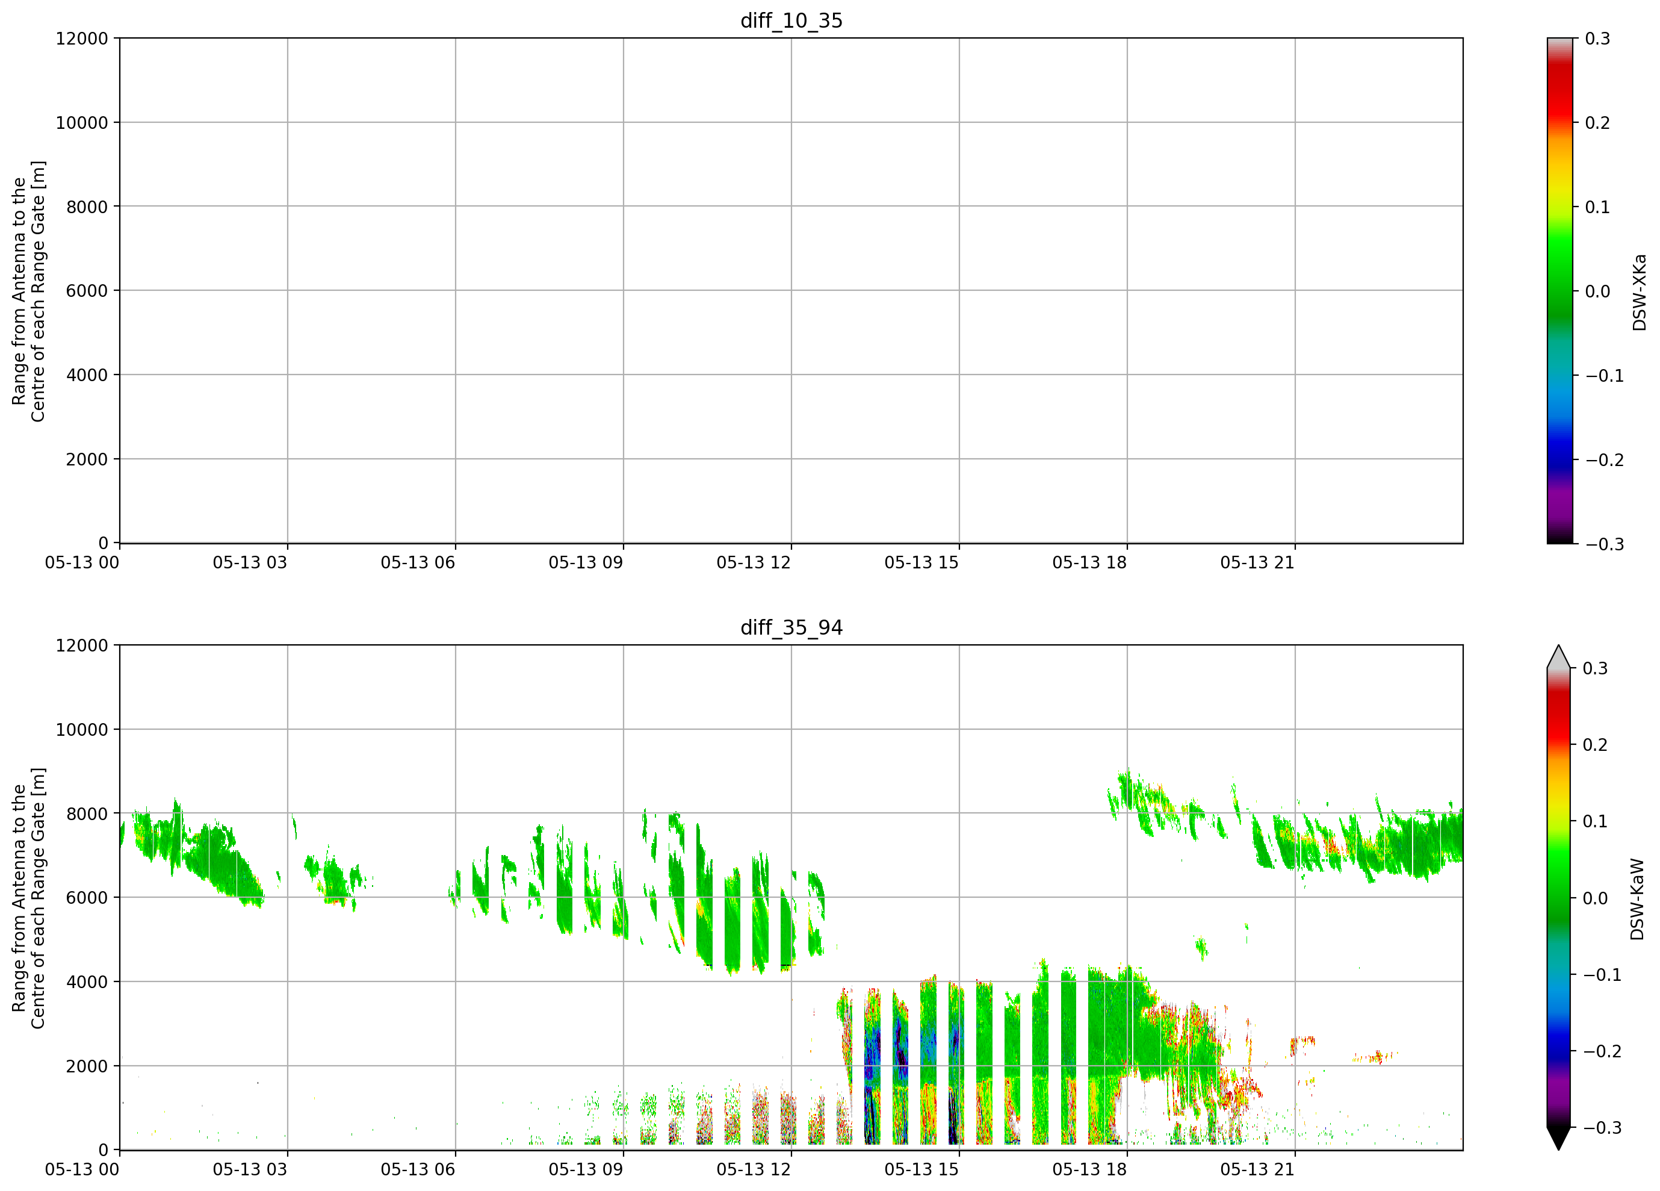Click the 0.3 tick on the DSW-KaW colorbar
The height and width of the screenshot is (1191, 1660).
1596,668
